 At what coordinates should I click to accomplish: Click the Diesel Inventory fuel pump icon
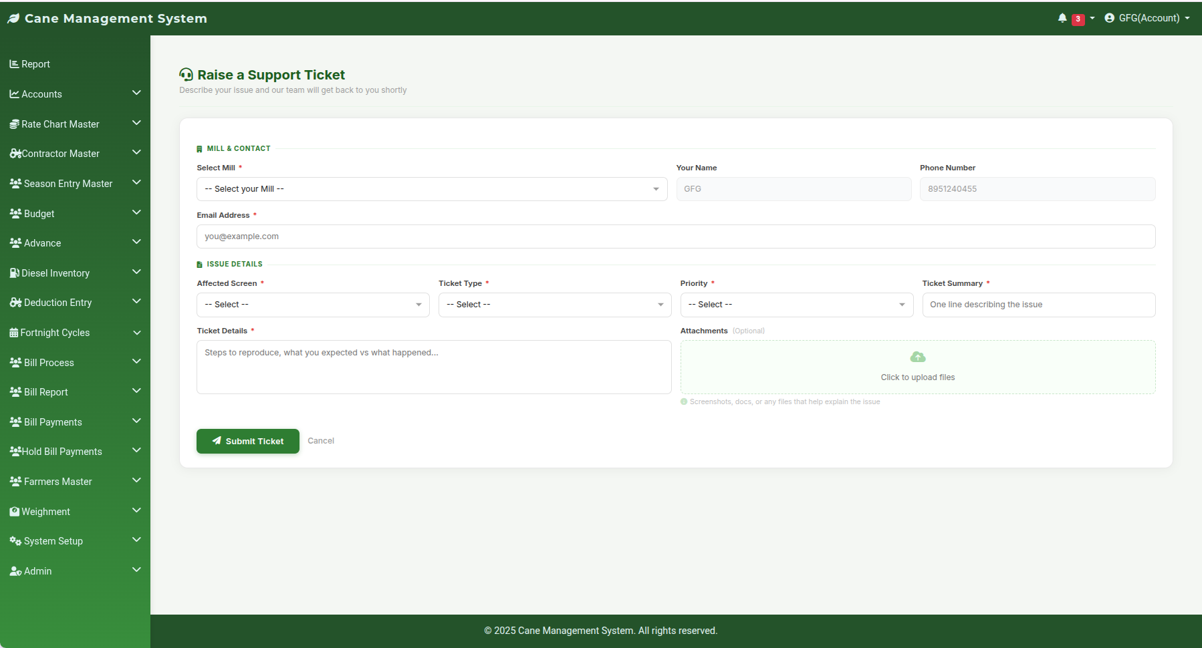pos(14,273)
